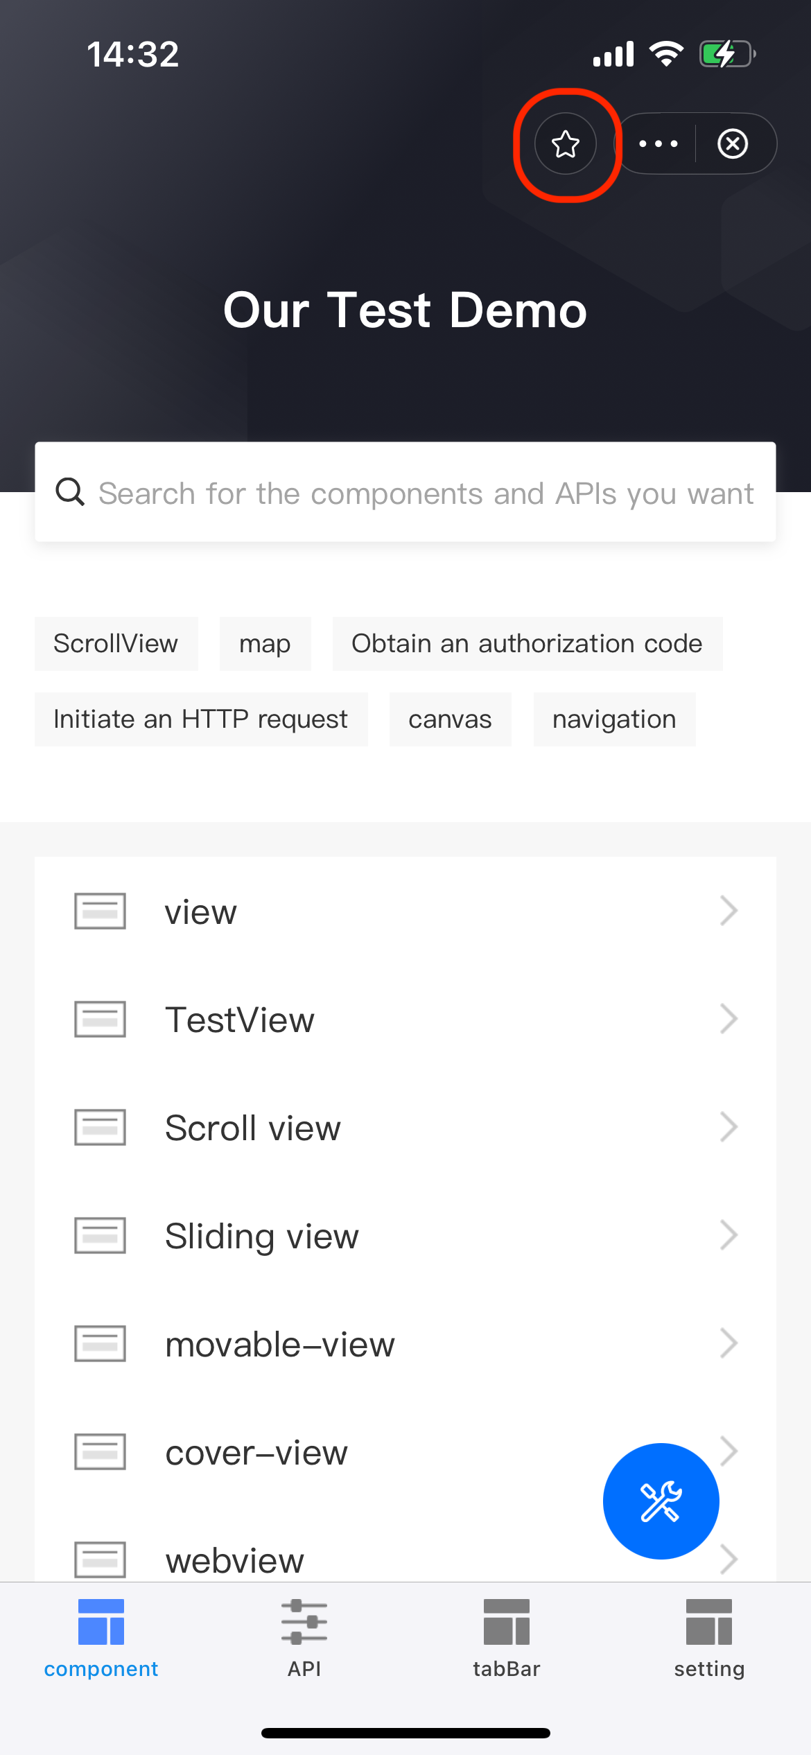
Task: Open the three-dots more menu
Action: [x=658, y=144]
